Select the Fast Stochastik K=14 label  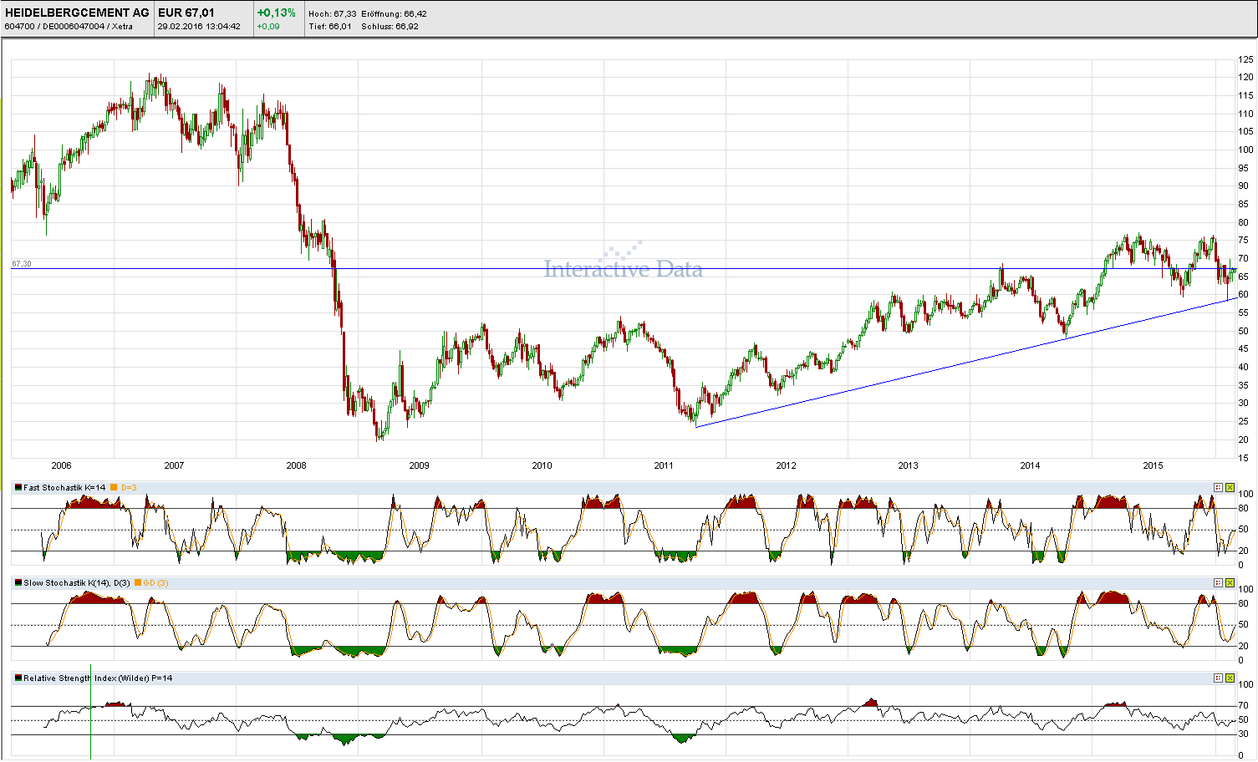point(64,487)
